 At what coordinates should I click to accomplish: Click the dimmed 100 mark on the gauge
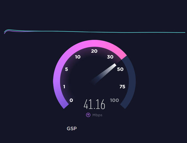(x=114, y=100)
